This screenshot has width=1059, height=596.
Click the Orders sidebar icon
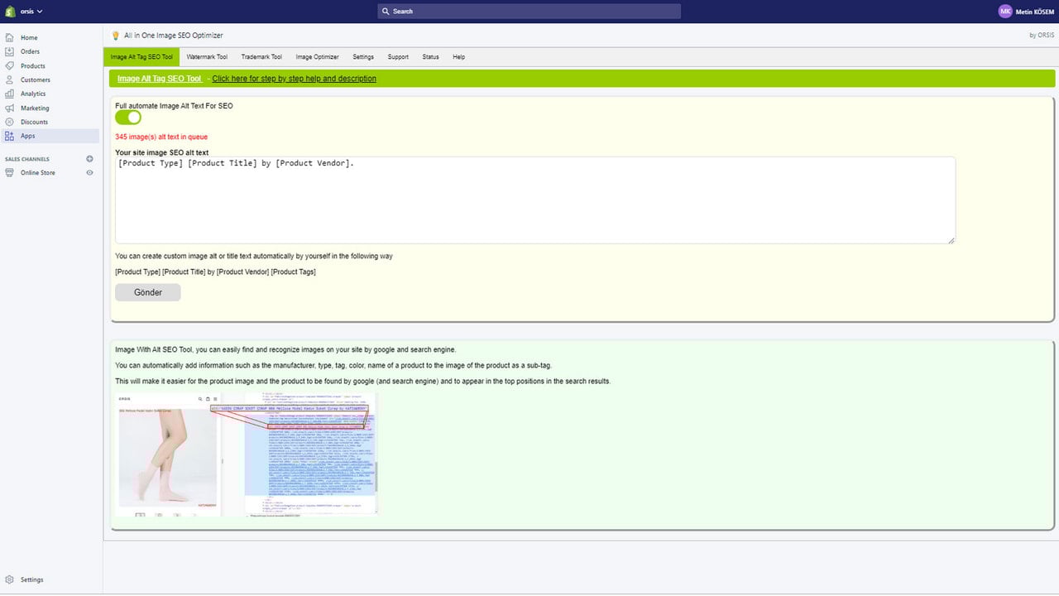coord(9,51)
